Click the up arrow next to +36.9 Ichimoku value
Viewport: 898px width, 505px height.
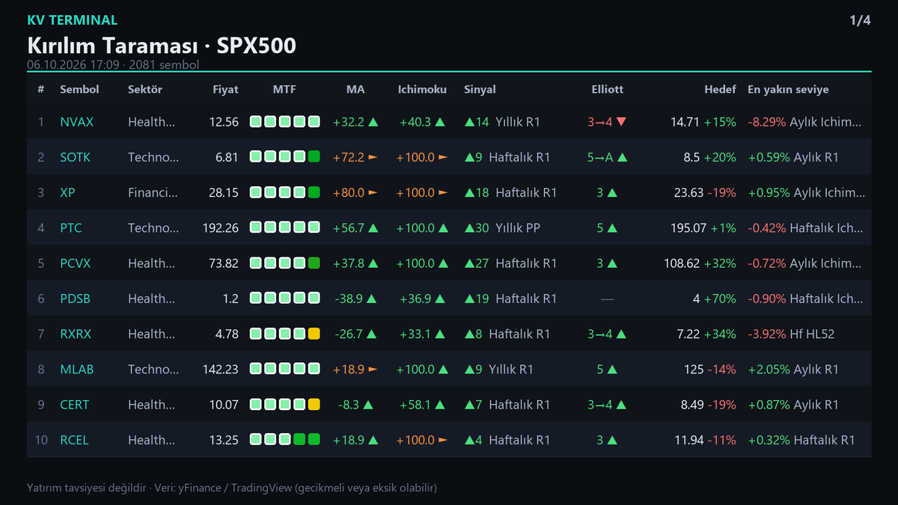(440, 299)
